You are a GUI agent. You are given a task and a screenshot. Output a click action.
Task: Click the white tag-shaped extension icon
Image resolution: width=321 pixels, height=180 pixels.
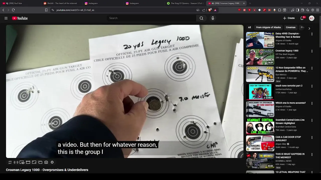[260, 10]
